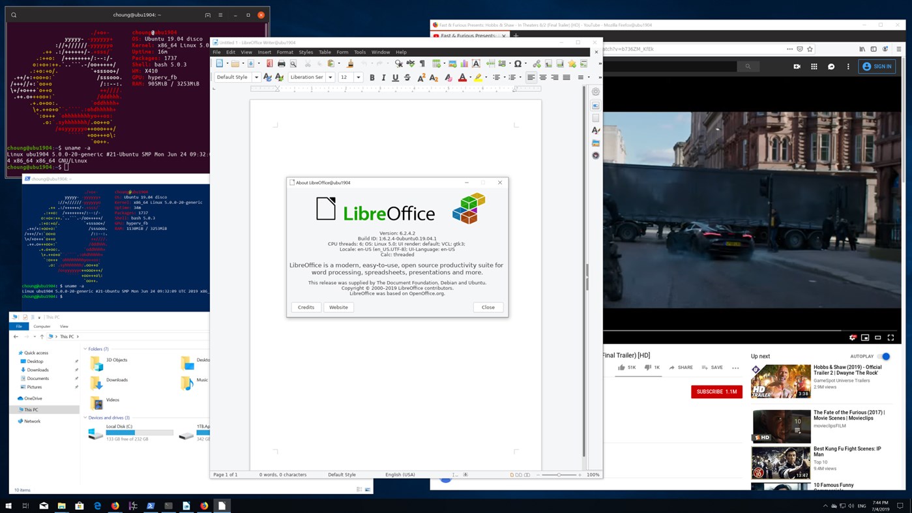Insert special character with Omega icon
912x513 pixels.
pyautogui.click(x=518, y=64)
